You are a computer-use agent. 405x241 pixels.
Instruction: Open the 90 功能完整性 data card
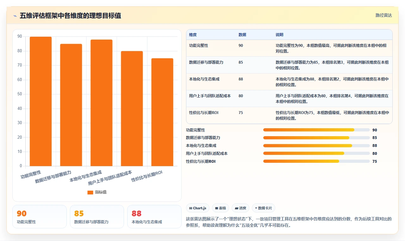coord(40,217)
